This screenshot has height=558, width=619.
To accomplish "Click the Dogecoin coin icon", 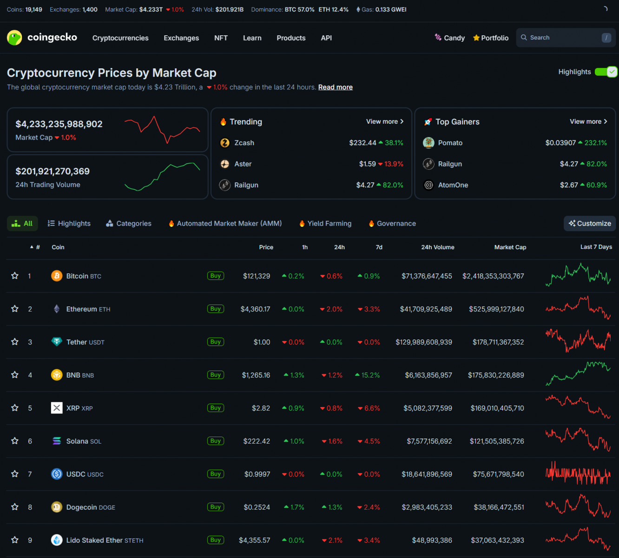I will pyautogui.click(x=57, y=507).
